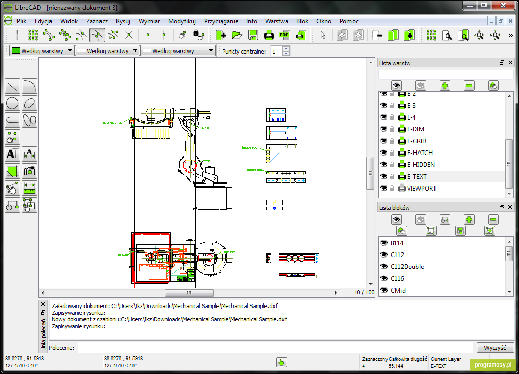Open a file using folder icon

click(237, 35)
